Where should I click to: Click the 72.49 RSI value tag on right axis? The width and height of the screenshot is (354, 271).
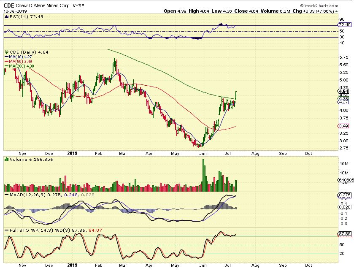click(345, 25)
